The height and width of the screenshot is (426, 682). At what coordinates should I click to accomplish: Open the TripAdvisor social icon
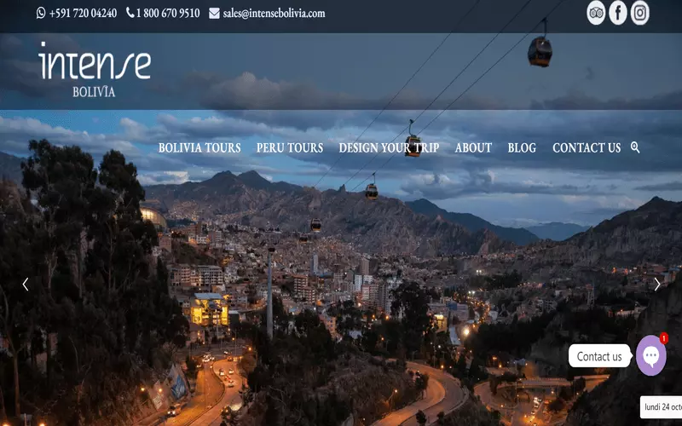tap(596, 13)
